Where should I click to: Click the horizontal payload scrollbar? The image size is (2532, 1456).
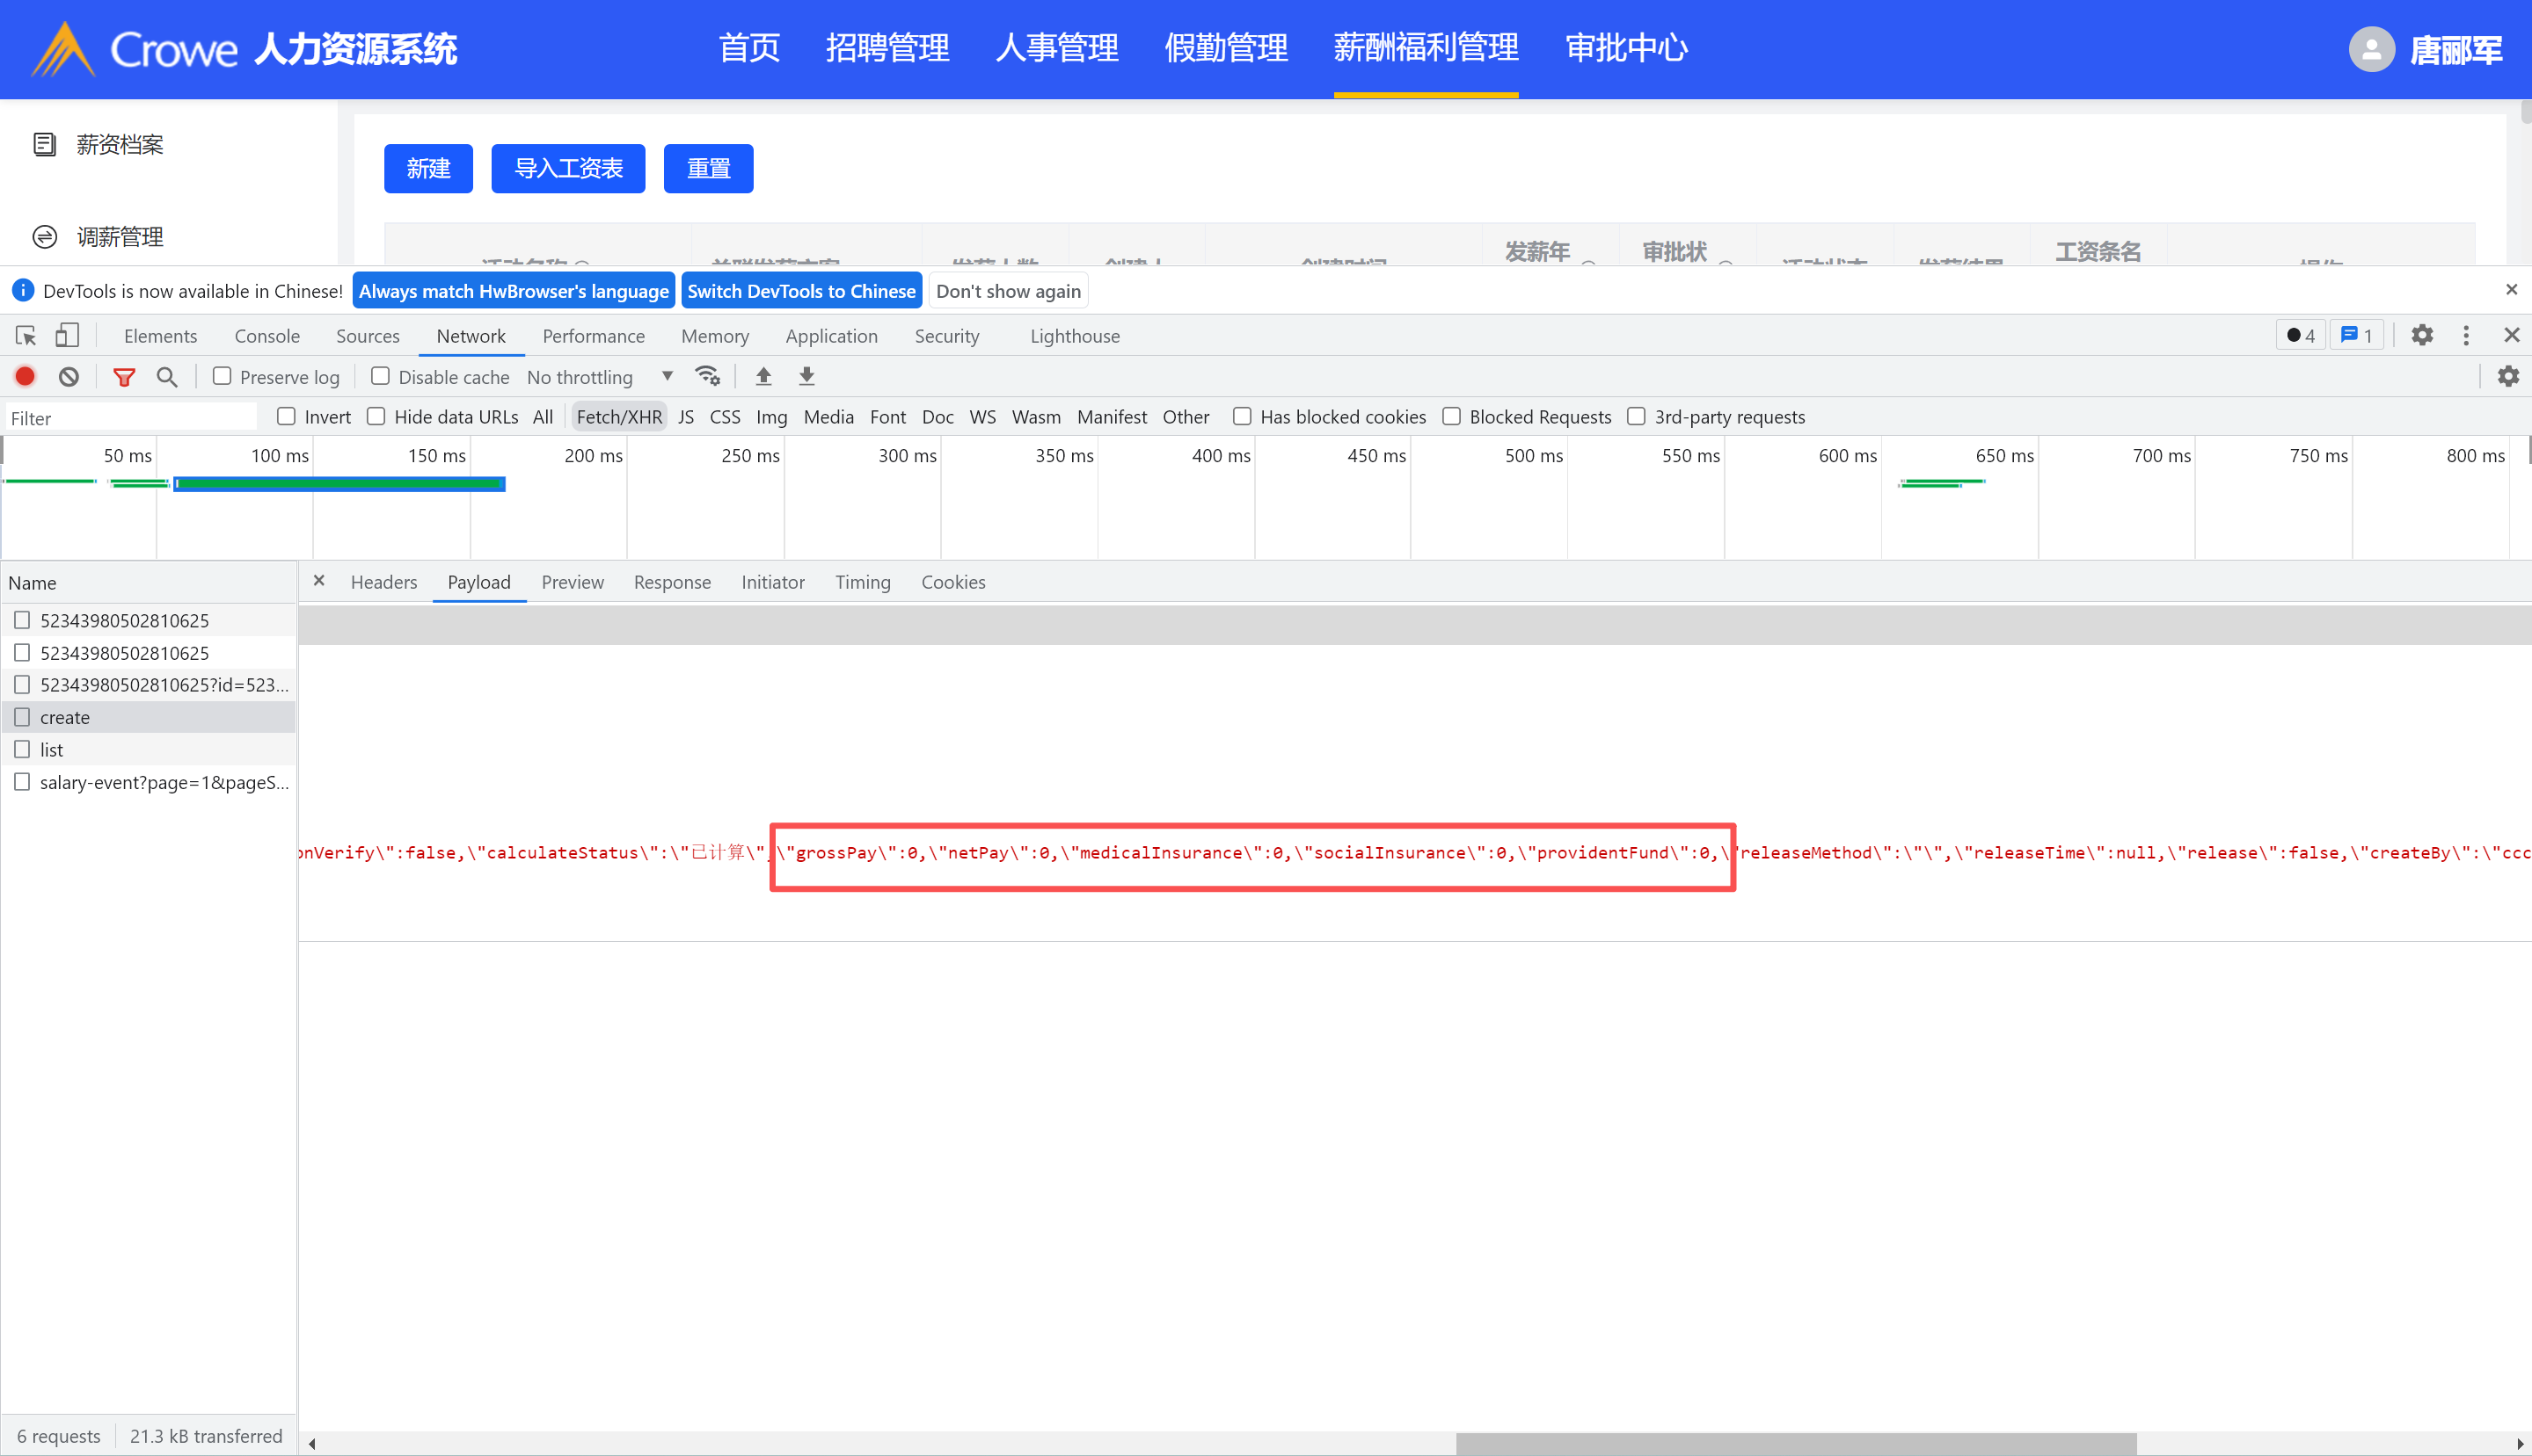pos(1795,1443)
